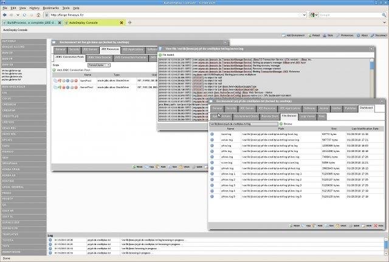Viewport: 389px width, 262px height.
Task: Click Stats in the top toolbar
Action: point(328,35)
